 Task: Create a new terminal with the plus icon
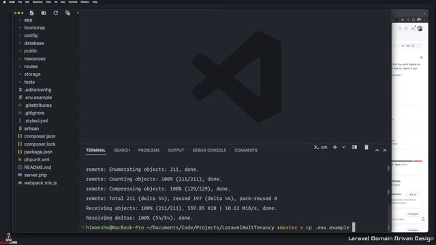pos(335,147)
